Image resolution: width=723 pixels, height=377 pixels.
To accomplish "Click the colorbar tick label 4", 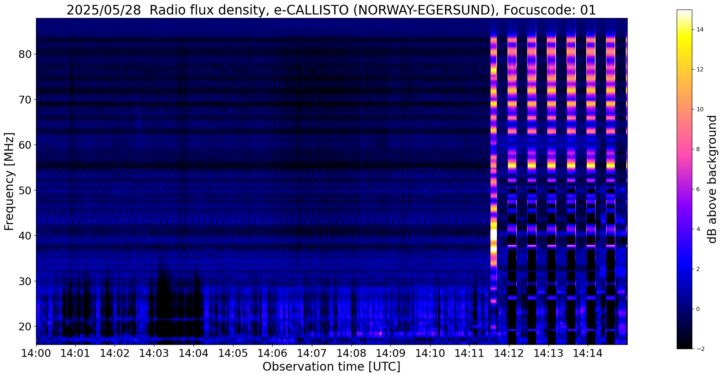I will (697, 229).
